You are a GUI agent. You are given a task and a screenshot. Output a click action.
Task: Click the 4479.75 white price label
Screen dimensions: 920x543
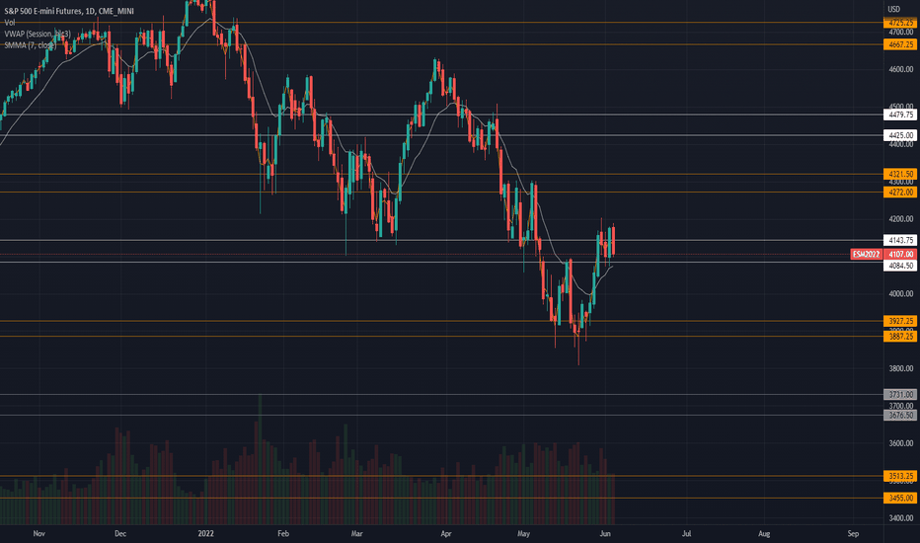click(900, 116)
